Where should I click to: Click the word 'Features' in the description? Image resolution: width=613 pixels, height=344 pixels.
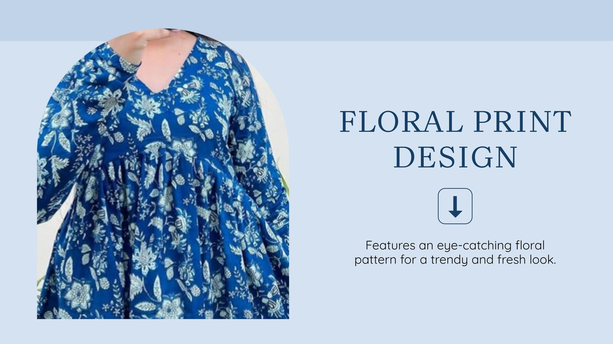coord(390,245)
